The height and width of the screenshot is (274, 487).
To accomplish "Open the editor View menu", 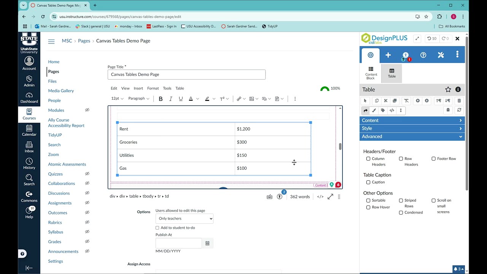I will [125, 88].
